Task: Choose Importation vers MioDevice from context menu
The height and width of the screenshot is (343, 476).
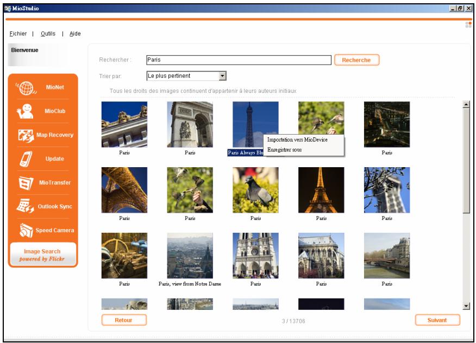Action: click(x=297, y=140)
